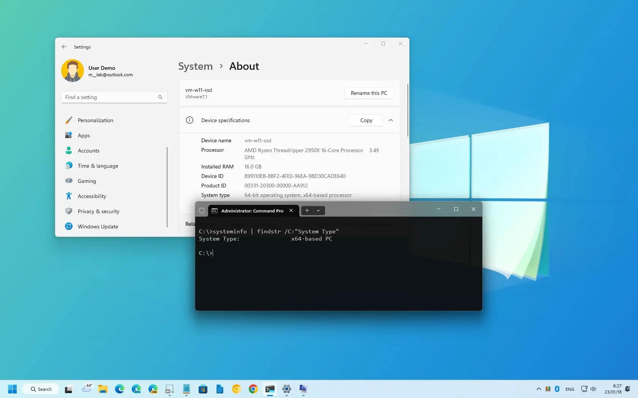
Task: Open Privacy & security shield icon
Action: coord(69,211)
